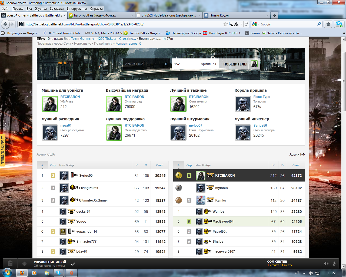Click the browser Back arrow button
Viewport: 346px width, 277px height.
point(5,24)
